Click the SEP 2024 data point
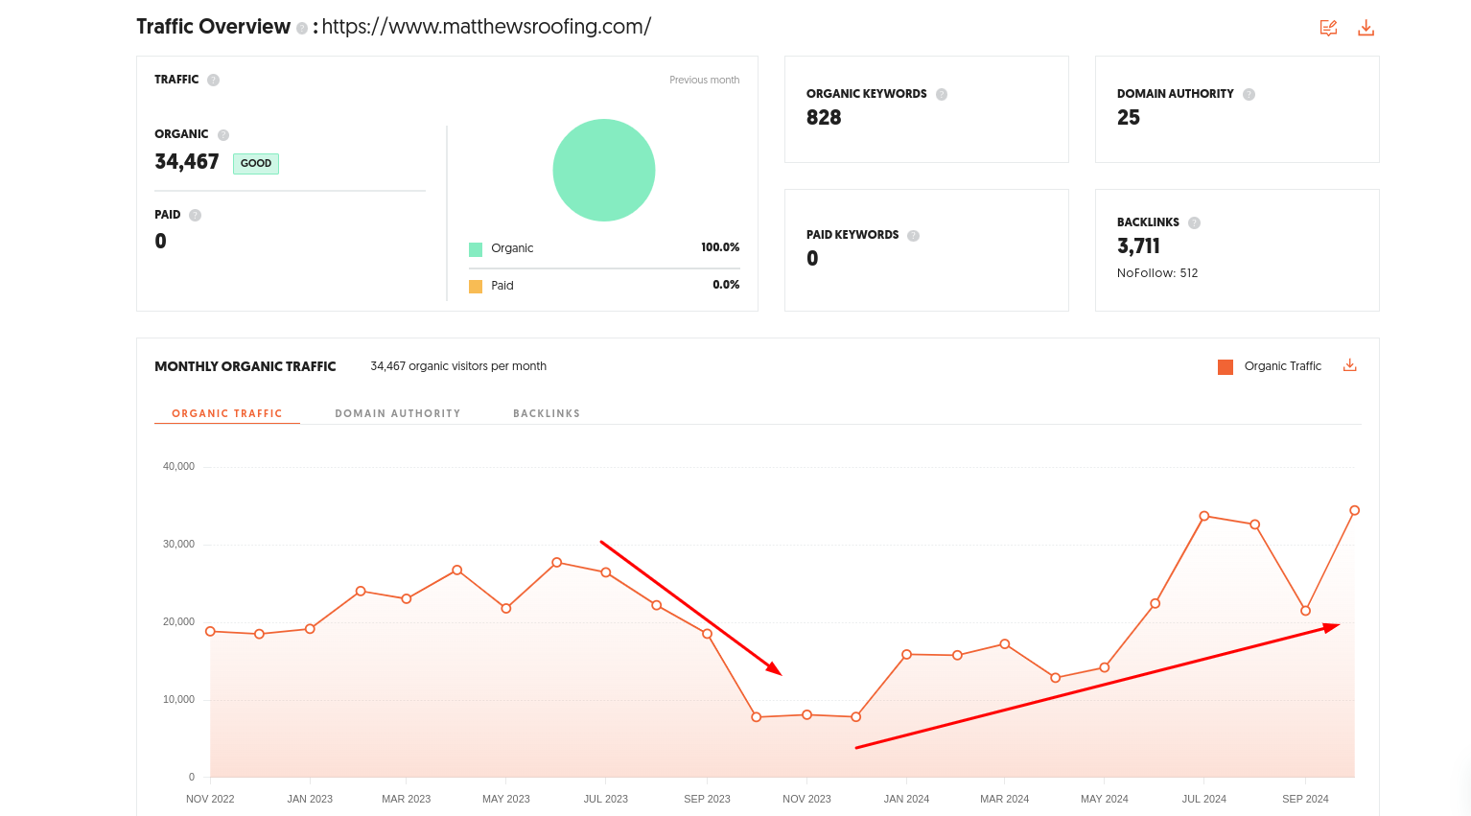The height and width of the screenshot is (816, 1471). [x=1305, y=611]
